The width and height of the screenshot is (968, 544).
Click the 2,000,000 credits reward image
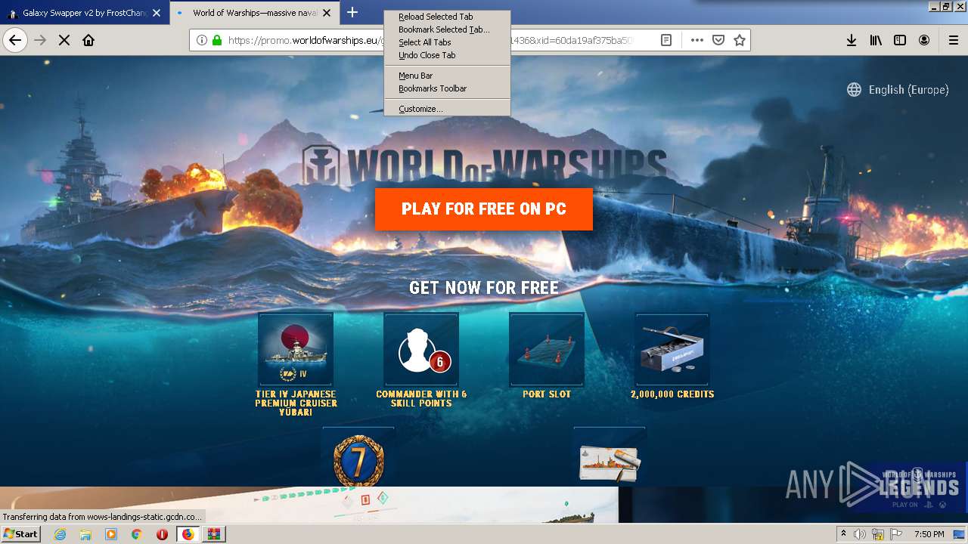point(672,349)
